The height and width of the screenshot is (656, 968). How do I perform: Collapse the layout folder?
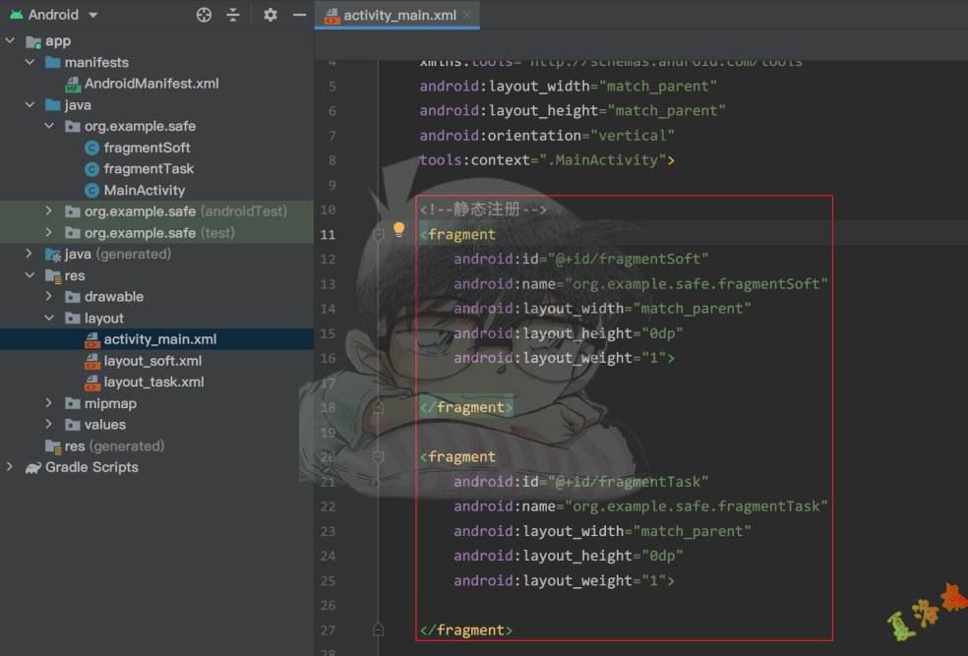(49, 319)
